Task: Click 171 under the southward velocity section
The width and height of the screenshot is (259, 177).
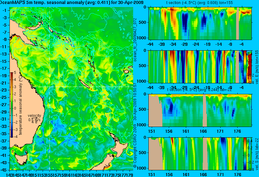Action: tap(220, 175)
